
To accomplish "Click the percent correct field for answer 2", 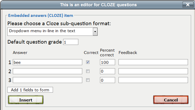I will click(107, 71).
